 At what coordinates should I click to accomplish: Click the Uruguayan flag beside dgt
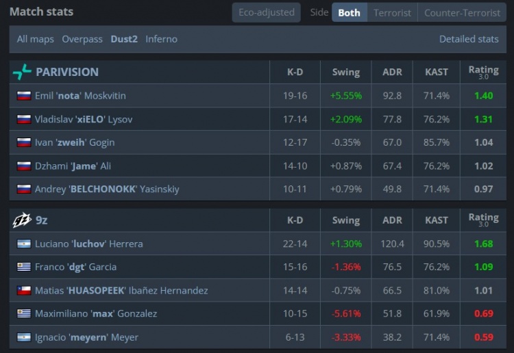[x=24, y=267]
